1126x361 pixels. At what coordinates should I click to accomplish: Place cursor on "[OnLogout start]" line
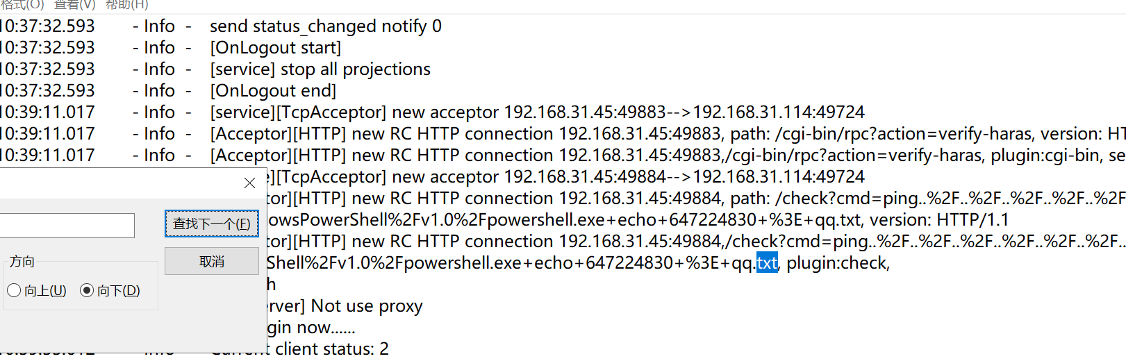(275, 48)
